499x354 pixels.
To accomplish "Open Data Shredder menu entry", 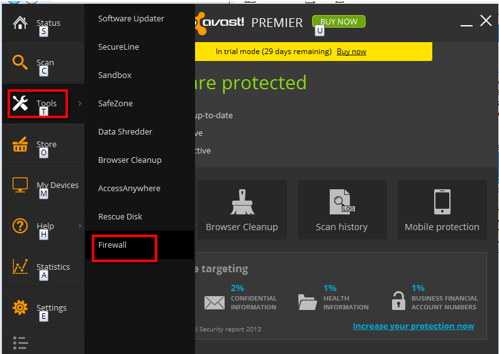I will [x=125, y=131].
